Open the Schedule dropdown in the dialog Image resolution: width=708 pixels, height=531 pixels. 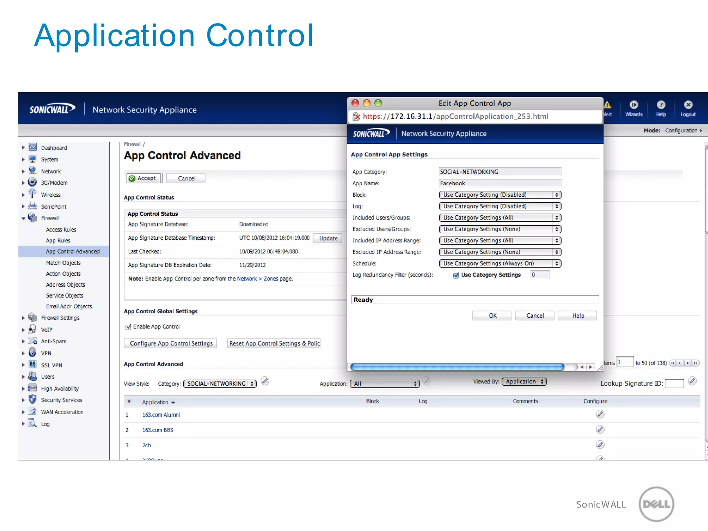(x=500, y=263)
